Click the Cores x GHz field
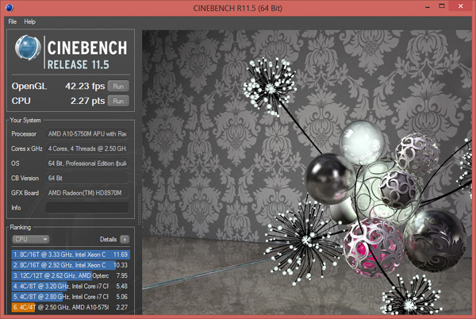The width and height of the screenshot is (476, 319). point(87,148)
